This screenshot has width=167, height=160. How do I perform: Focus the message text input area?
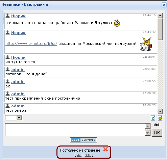[x=75, y=130]
